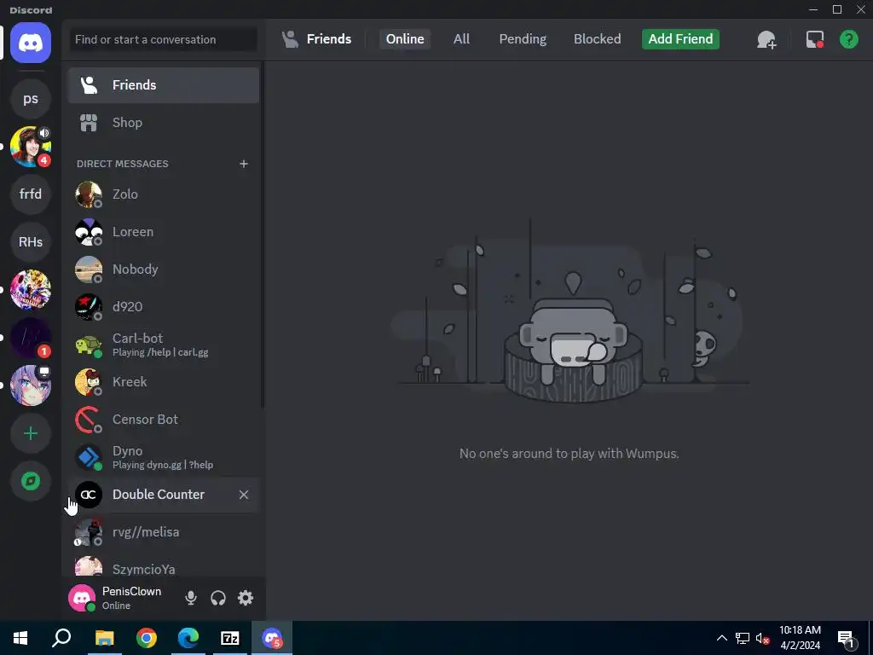This screenshot has height=655, width=873.
Task: Click the Discord taskbar icon
Action: [272, 638]
